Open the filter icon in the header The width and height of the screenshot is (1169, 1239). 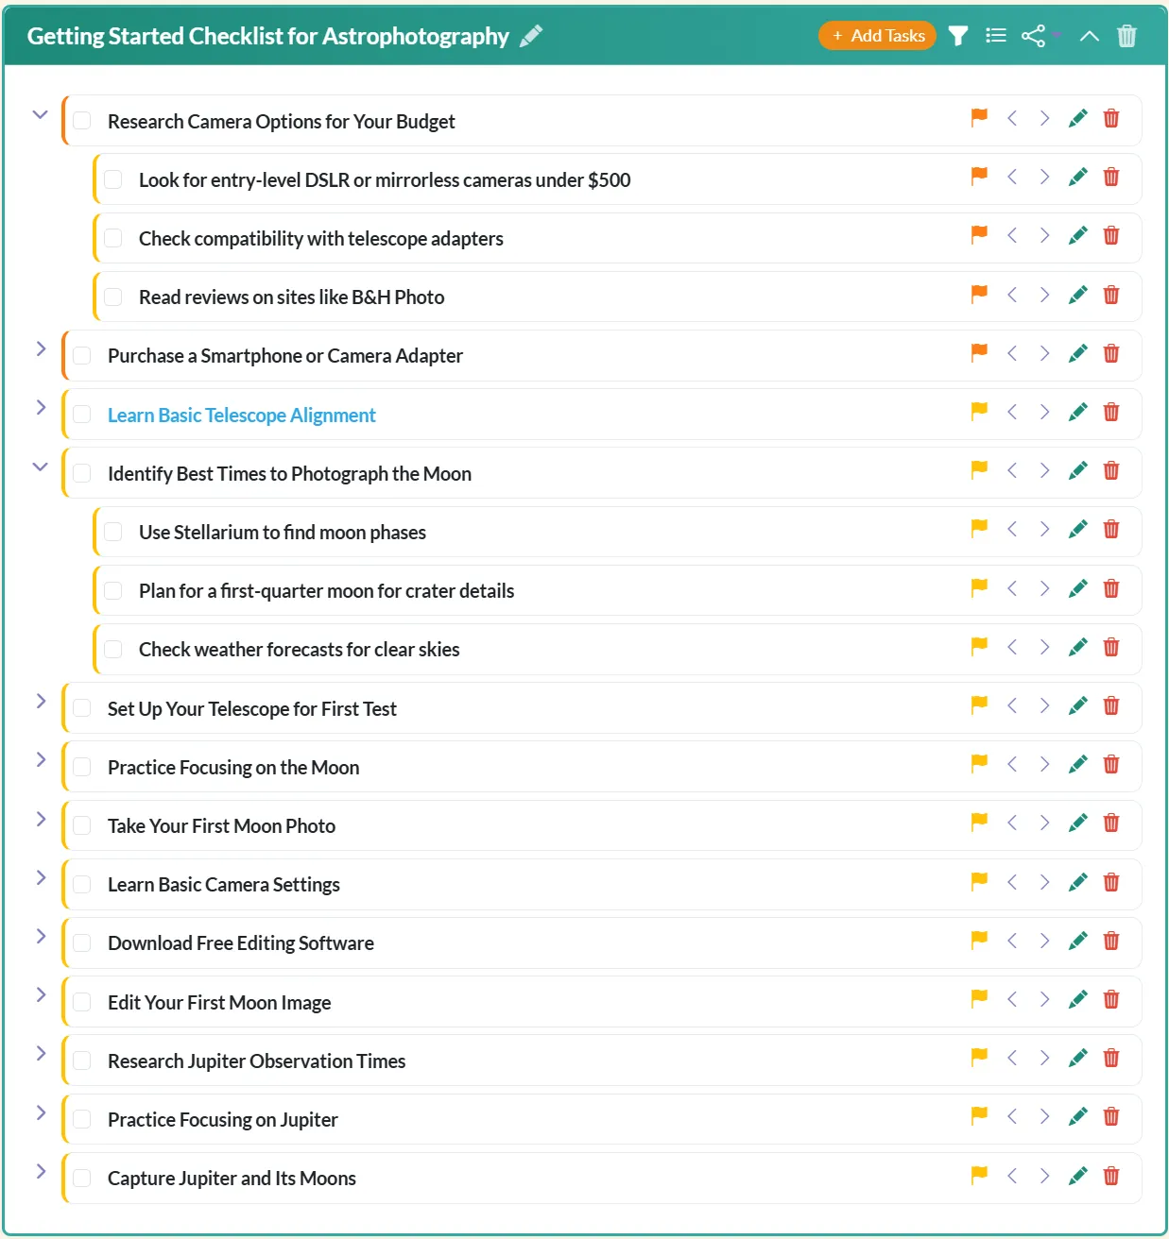click(957, 35)
